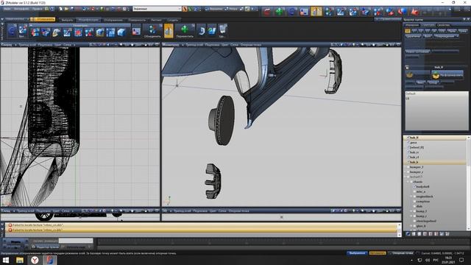Viewport: 471px width, 265px height.
Task: Switch to the Поверхность ribbon tab
Action: coord(137,20)
